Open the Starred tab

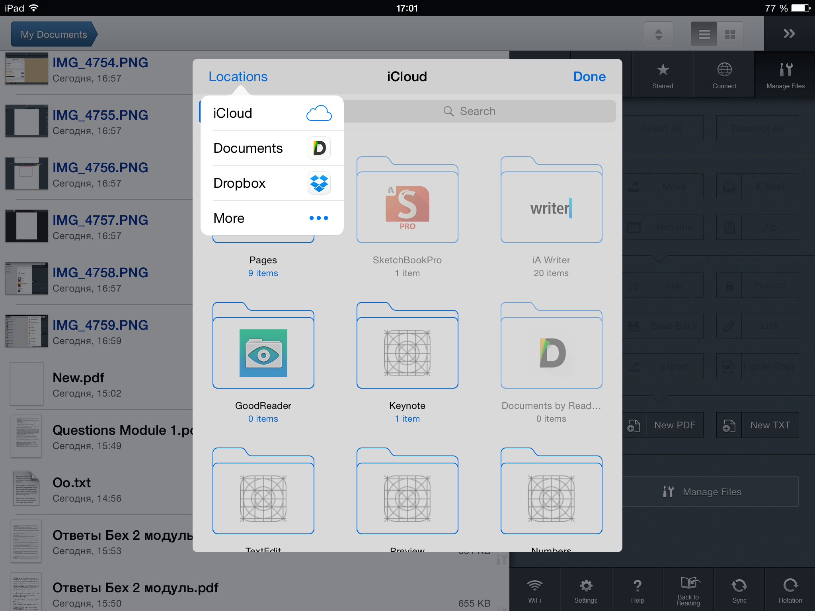pos(662,75)
